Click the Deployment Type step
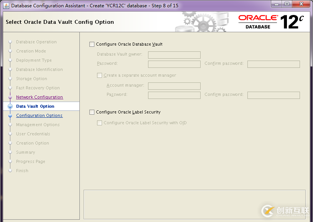Image resolution: width=313 pixels, height=222 pixels. coord(34,60)
